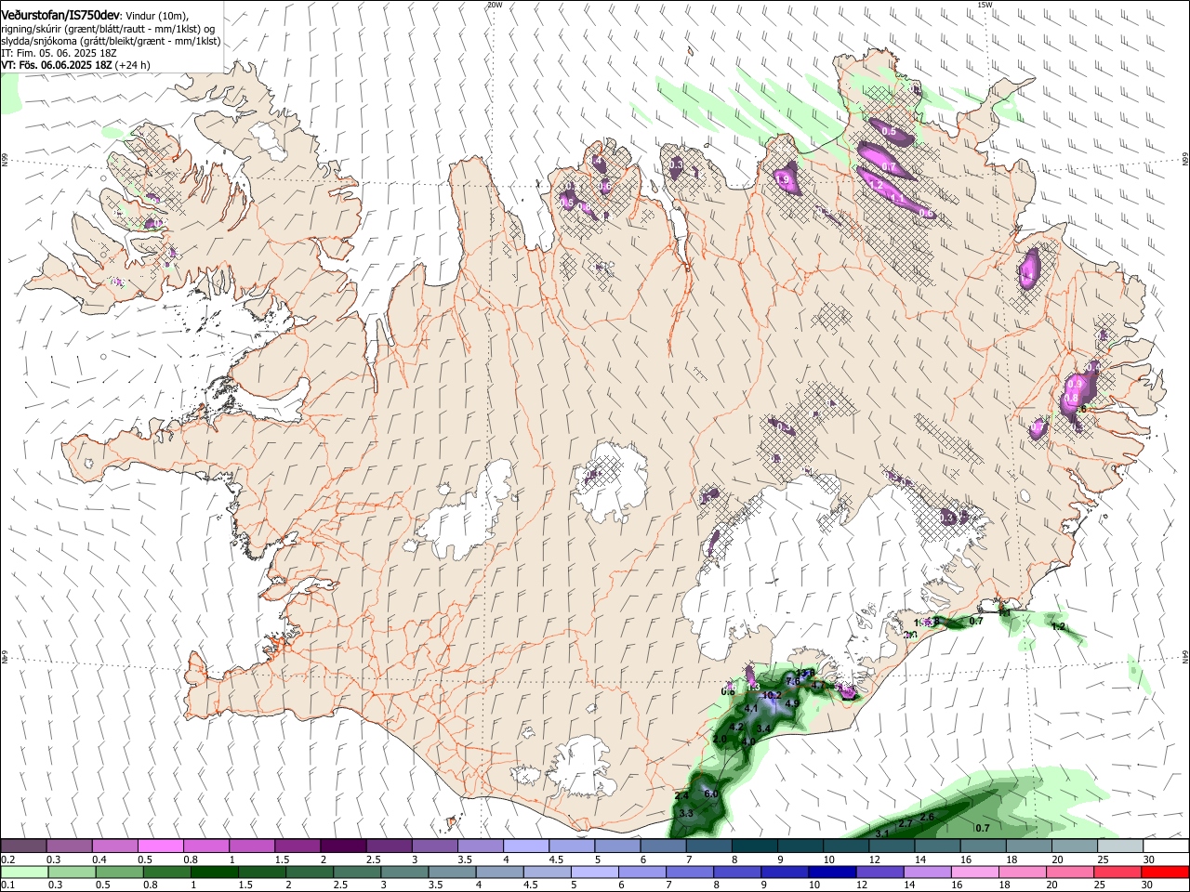Pick the light pink 16–18 rain scale swatch
The image size is (1190, 892).
point(975,872)
